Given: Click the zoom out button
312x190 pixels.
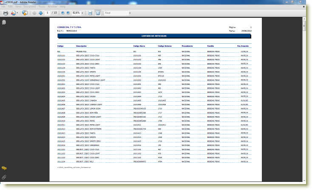Looking at the screenshot, I should (62, 13).
